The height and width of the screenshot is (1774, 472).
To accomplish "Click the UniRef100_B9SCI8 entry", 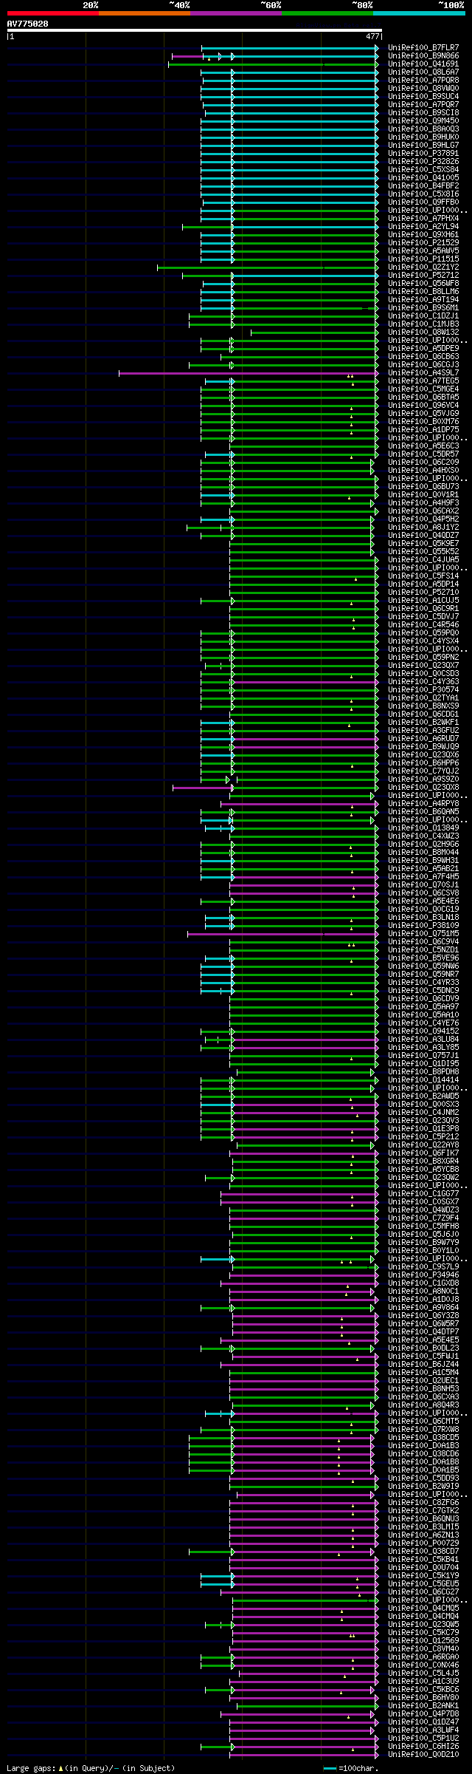I will [x=423, y=112].
